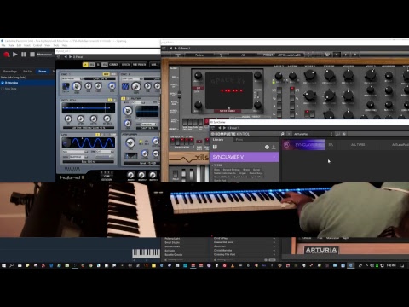Go to next preset in Hybrid plugin header
Image resolution: width=409 pixels, height=307 pixels.
point(70,57)
